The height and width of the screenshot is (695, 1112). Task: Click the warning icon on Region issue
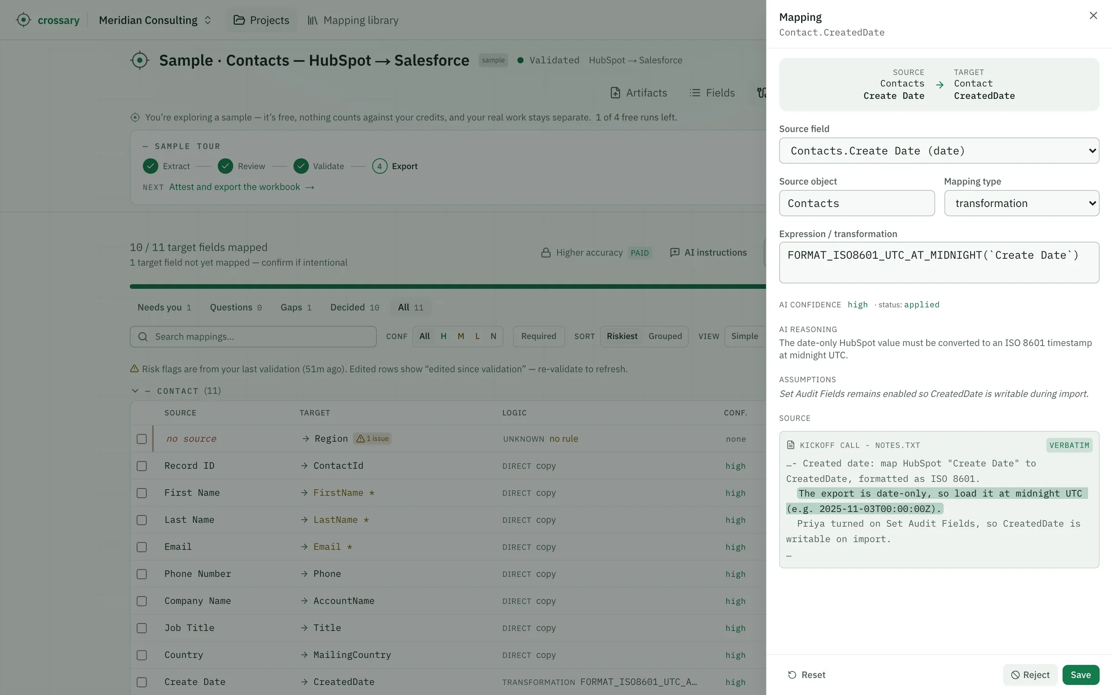pyautogui.click(x=360, y=438)
